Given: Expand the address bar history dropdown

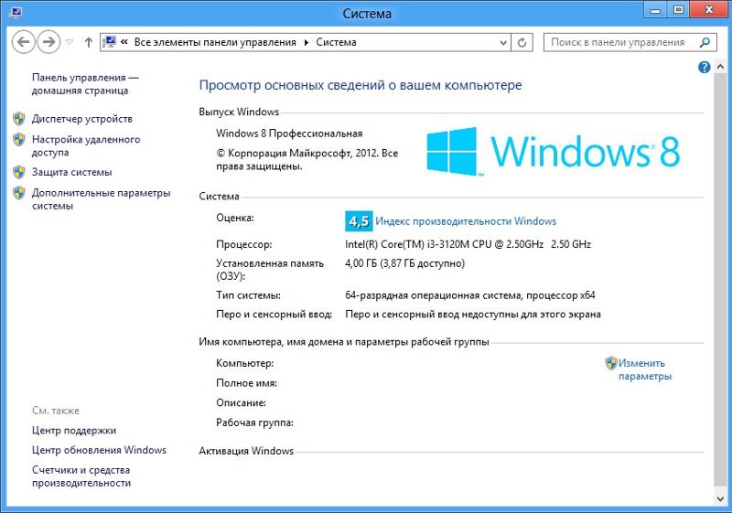Looking at the screenshot, I should (503, 42).
